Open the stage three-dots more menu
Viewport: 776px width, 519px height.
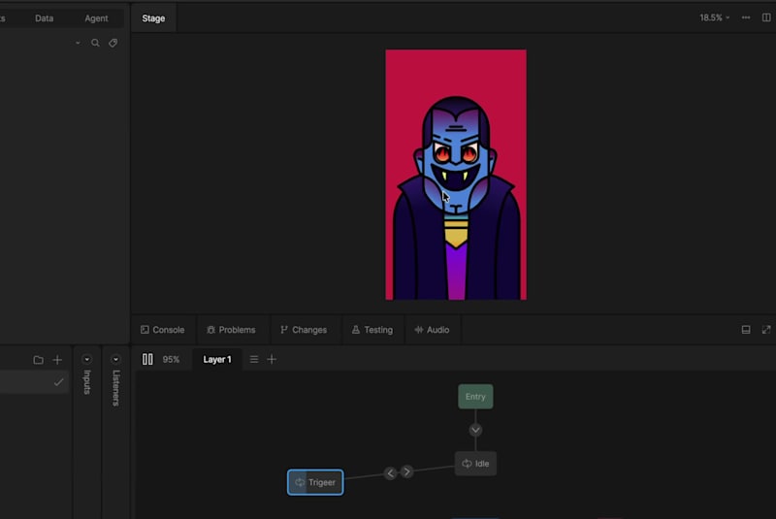746,17
